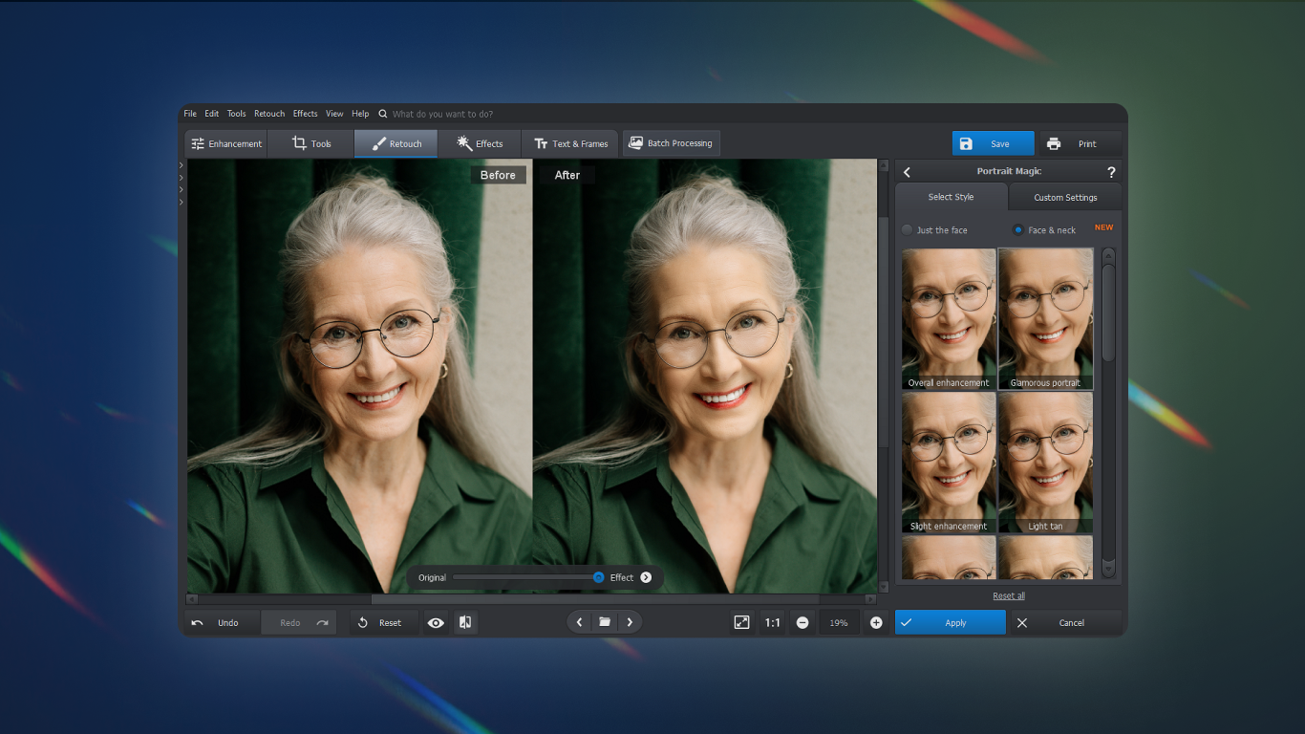This screenshot has width=1305, height=734.
Task: Expand the top collapsed left side panel arrow
Action: tap(182, 165)
